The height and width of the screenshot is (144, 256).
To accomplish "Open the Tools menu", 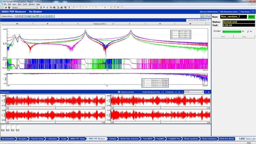I will tap(25, 4).
